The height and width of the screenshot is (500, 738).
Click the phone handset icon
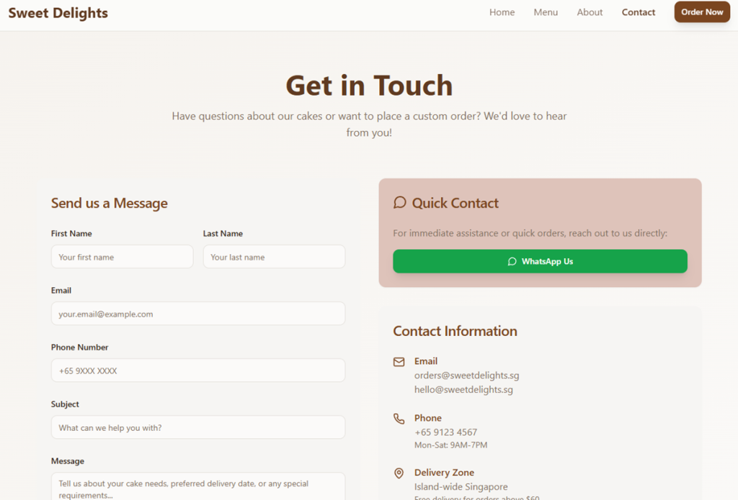click(x=399, y=418)
